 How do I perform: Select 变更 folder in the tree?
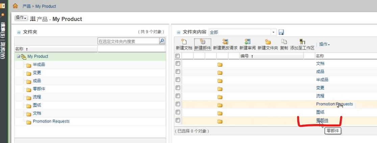pyautogui.click(x=37, y=73)
